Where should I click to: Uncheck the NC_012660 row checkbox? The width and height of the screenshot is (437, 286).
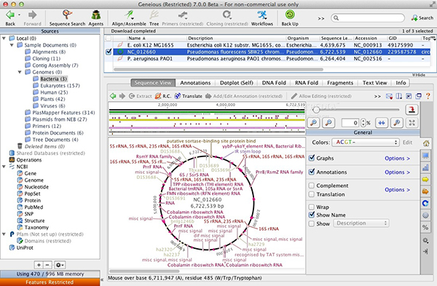[109, 52]
